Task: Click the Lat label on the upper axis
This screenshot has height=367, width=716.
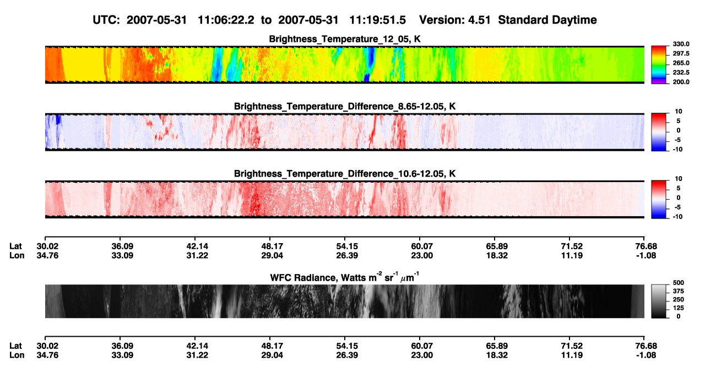Action: coord(16,247)
